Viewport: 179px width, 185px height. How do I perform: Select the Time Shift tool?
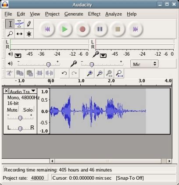coord(19,34)
